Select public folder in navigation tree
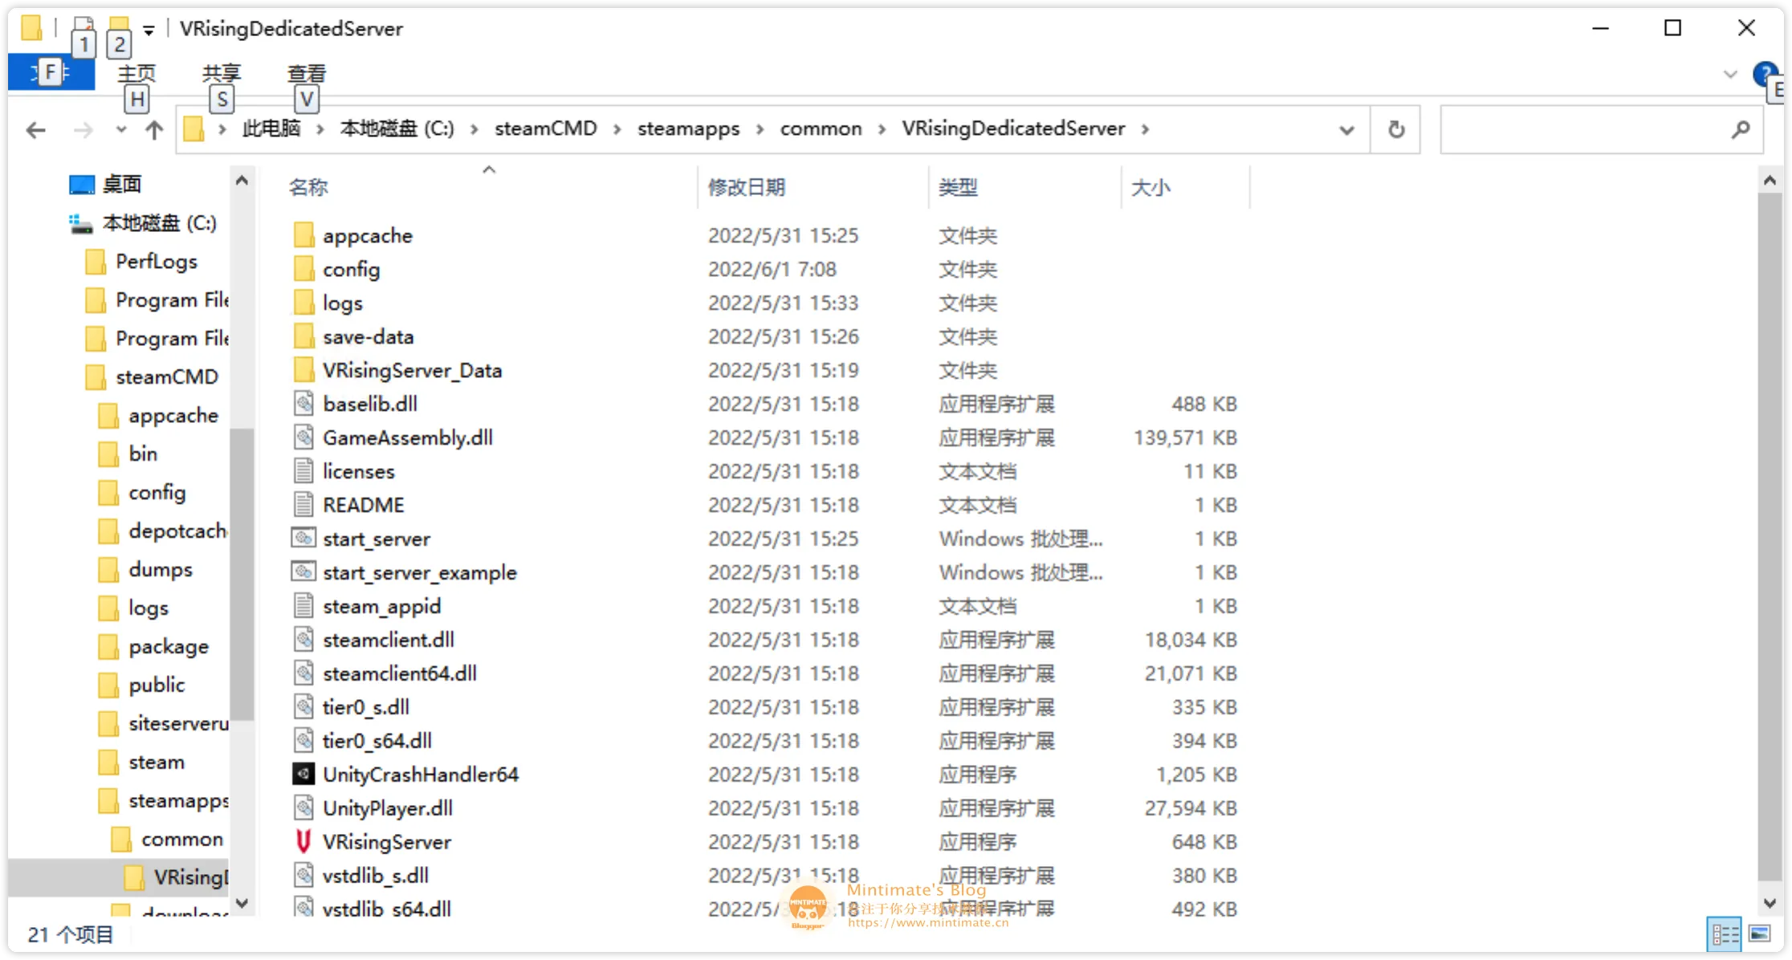This screenshot has height=960, width=1792. pos(156,685)
